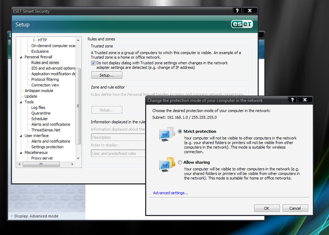The height and width of the screenshot is (235, 329).
Task: Click the ESET logo in the Setup header
Action: 242,24
